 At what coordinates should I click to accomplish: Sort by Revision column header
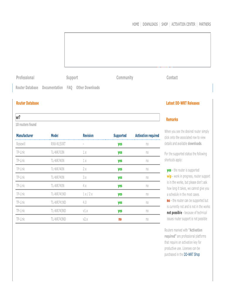(x=88, y=136)
